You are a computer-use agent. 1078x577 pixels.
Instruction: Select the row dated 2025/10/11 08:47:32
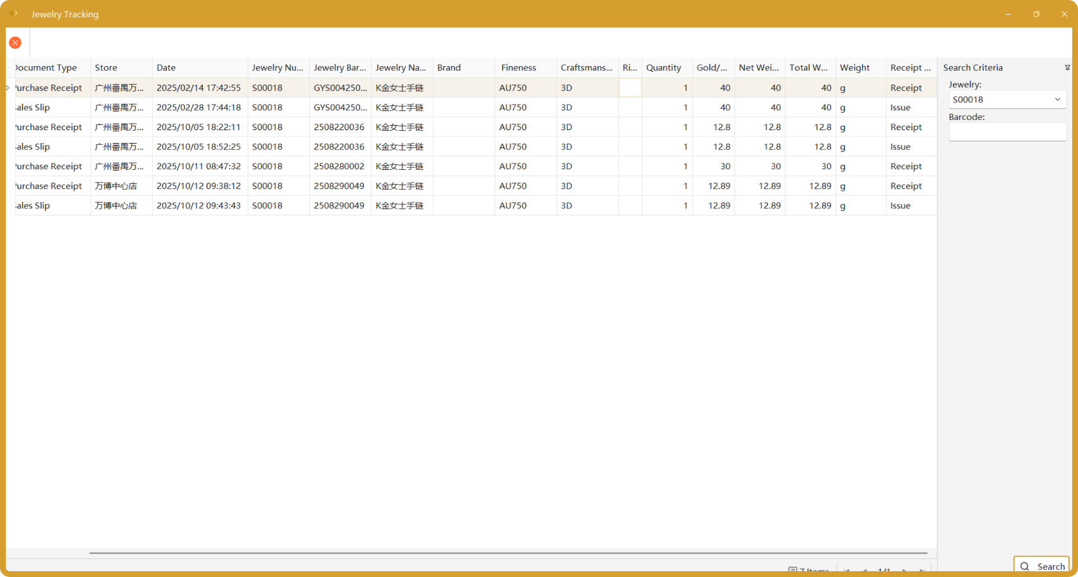pyautogui.click(x=198, y=166)
